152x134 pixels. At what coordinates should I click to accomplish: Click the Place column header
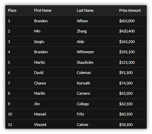click(12, 10)
